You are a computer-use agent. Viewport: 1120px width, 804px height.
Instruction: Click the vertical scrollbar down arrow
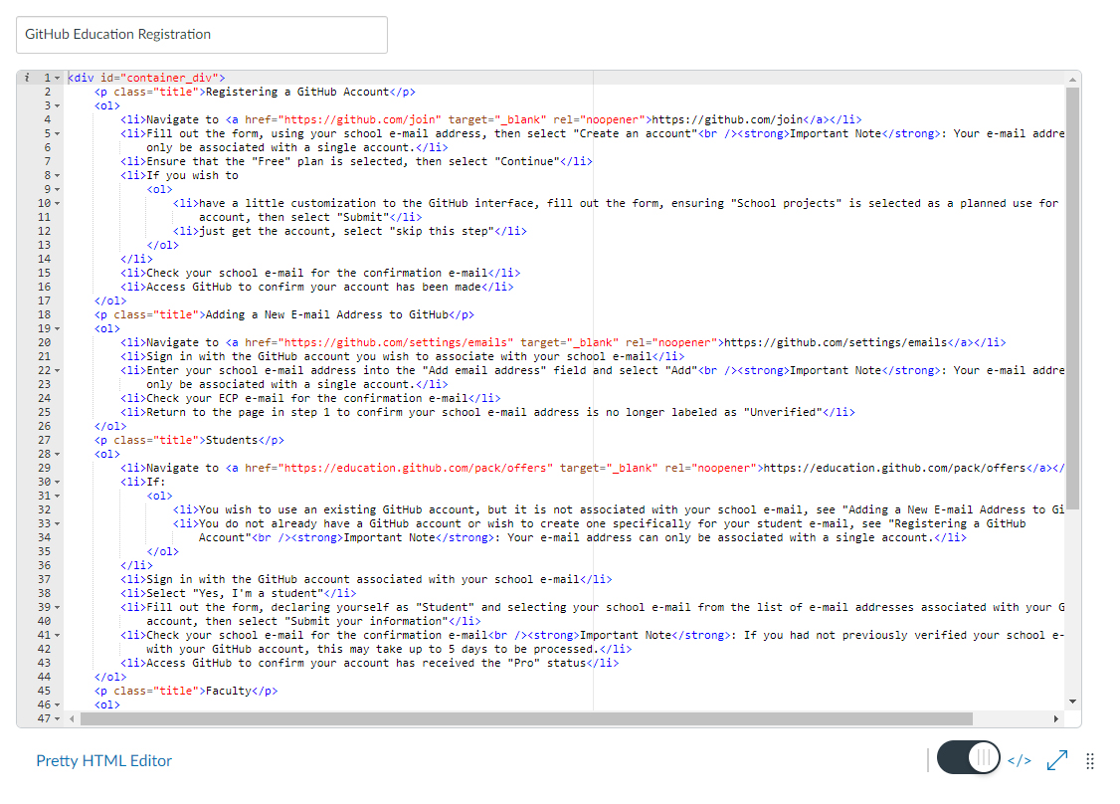click(x=1072, y=702)
